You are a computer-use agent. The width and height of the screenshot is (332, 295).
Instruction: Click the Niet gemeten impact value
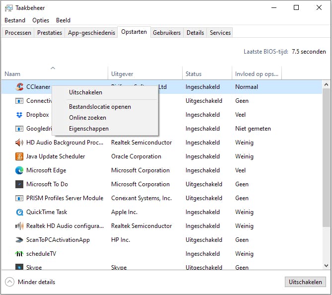point(253,129)
